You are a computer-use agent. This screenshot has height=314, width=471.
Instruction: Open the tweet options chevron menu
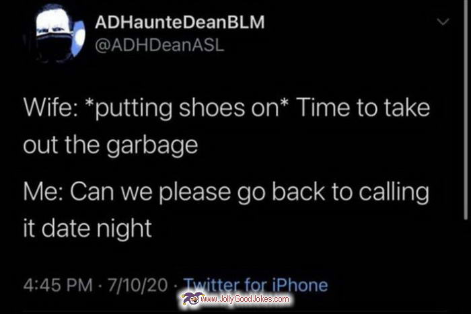[x=443, y=22]
